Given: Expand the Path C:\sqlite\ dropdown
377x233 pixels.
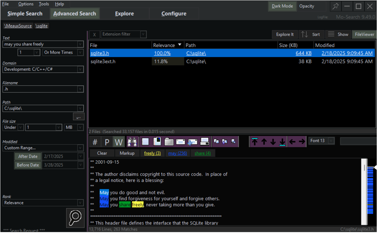Looking at the screenshot, I should pyautogui.click(x=80, y=108).
